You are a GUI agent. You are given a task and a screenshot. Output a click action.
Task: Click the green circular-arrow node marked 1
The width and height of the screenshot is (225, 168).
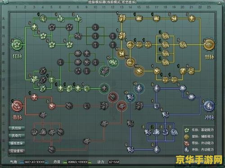click(87, 88)
